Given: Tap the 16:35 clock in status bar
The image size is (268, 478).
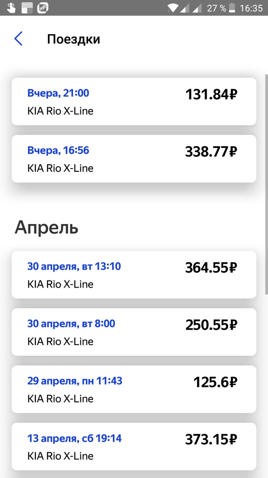Looking at the screenshot, I should tap(251, 8).
